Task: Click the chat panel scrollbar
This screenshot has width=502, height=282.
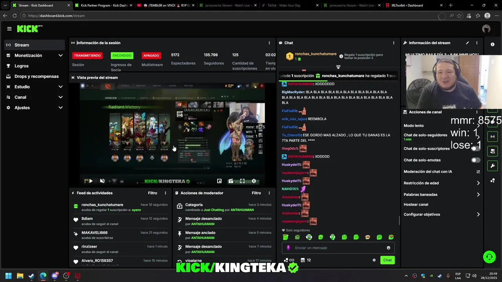Action: tap(399, 221)
